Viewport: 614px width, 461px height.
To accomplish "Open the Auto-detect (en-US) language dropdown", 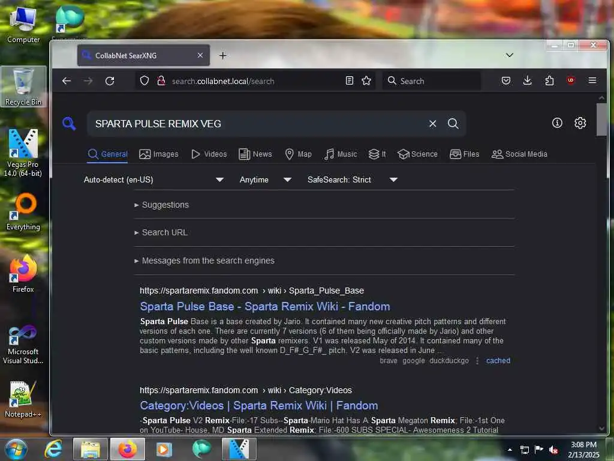I will [x=153, y=179].
